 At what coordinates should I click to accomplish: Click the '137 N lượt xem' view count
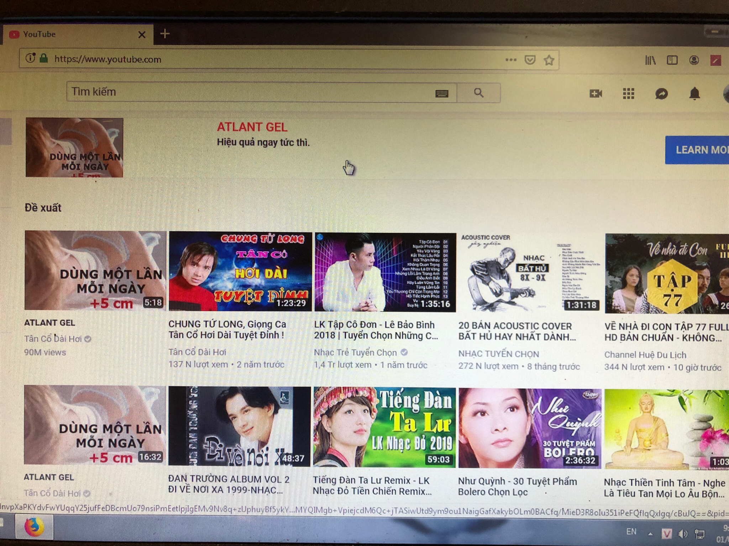coord(198,364)
